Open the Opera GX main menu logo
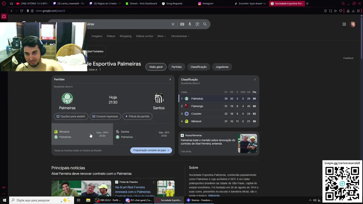Image resolution: width=363 pixels, height=204 pixels. (x=4, y=4)
